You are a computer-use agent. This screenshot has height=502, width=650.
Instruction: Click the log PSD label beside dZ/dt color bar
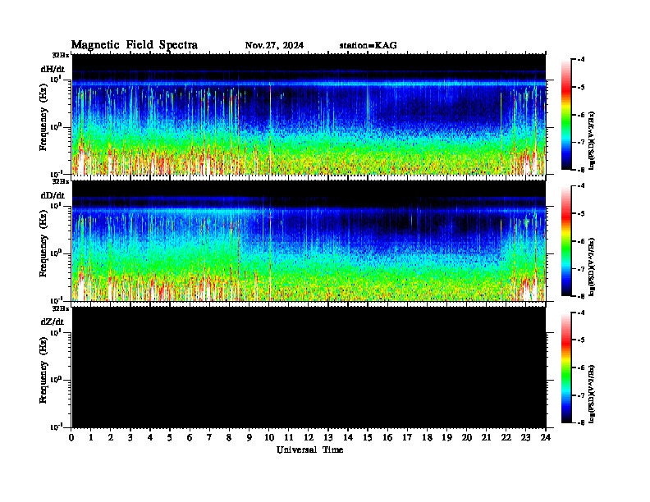pos(593,394)
